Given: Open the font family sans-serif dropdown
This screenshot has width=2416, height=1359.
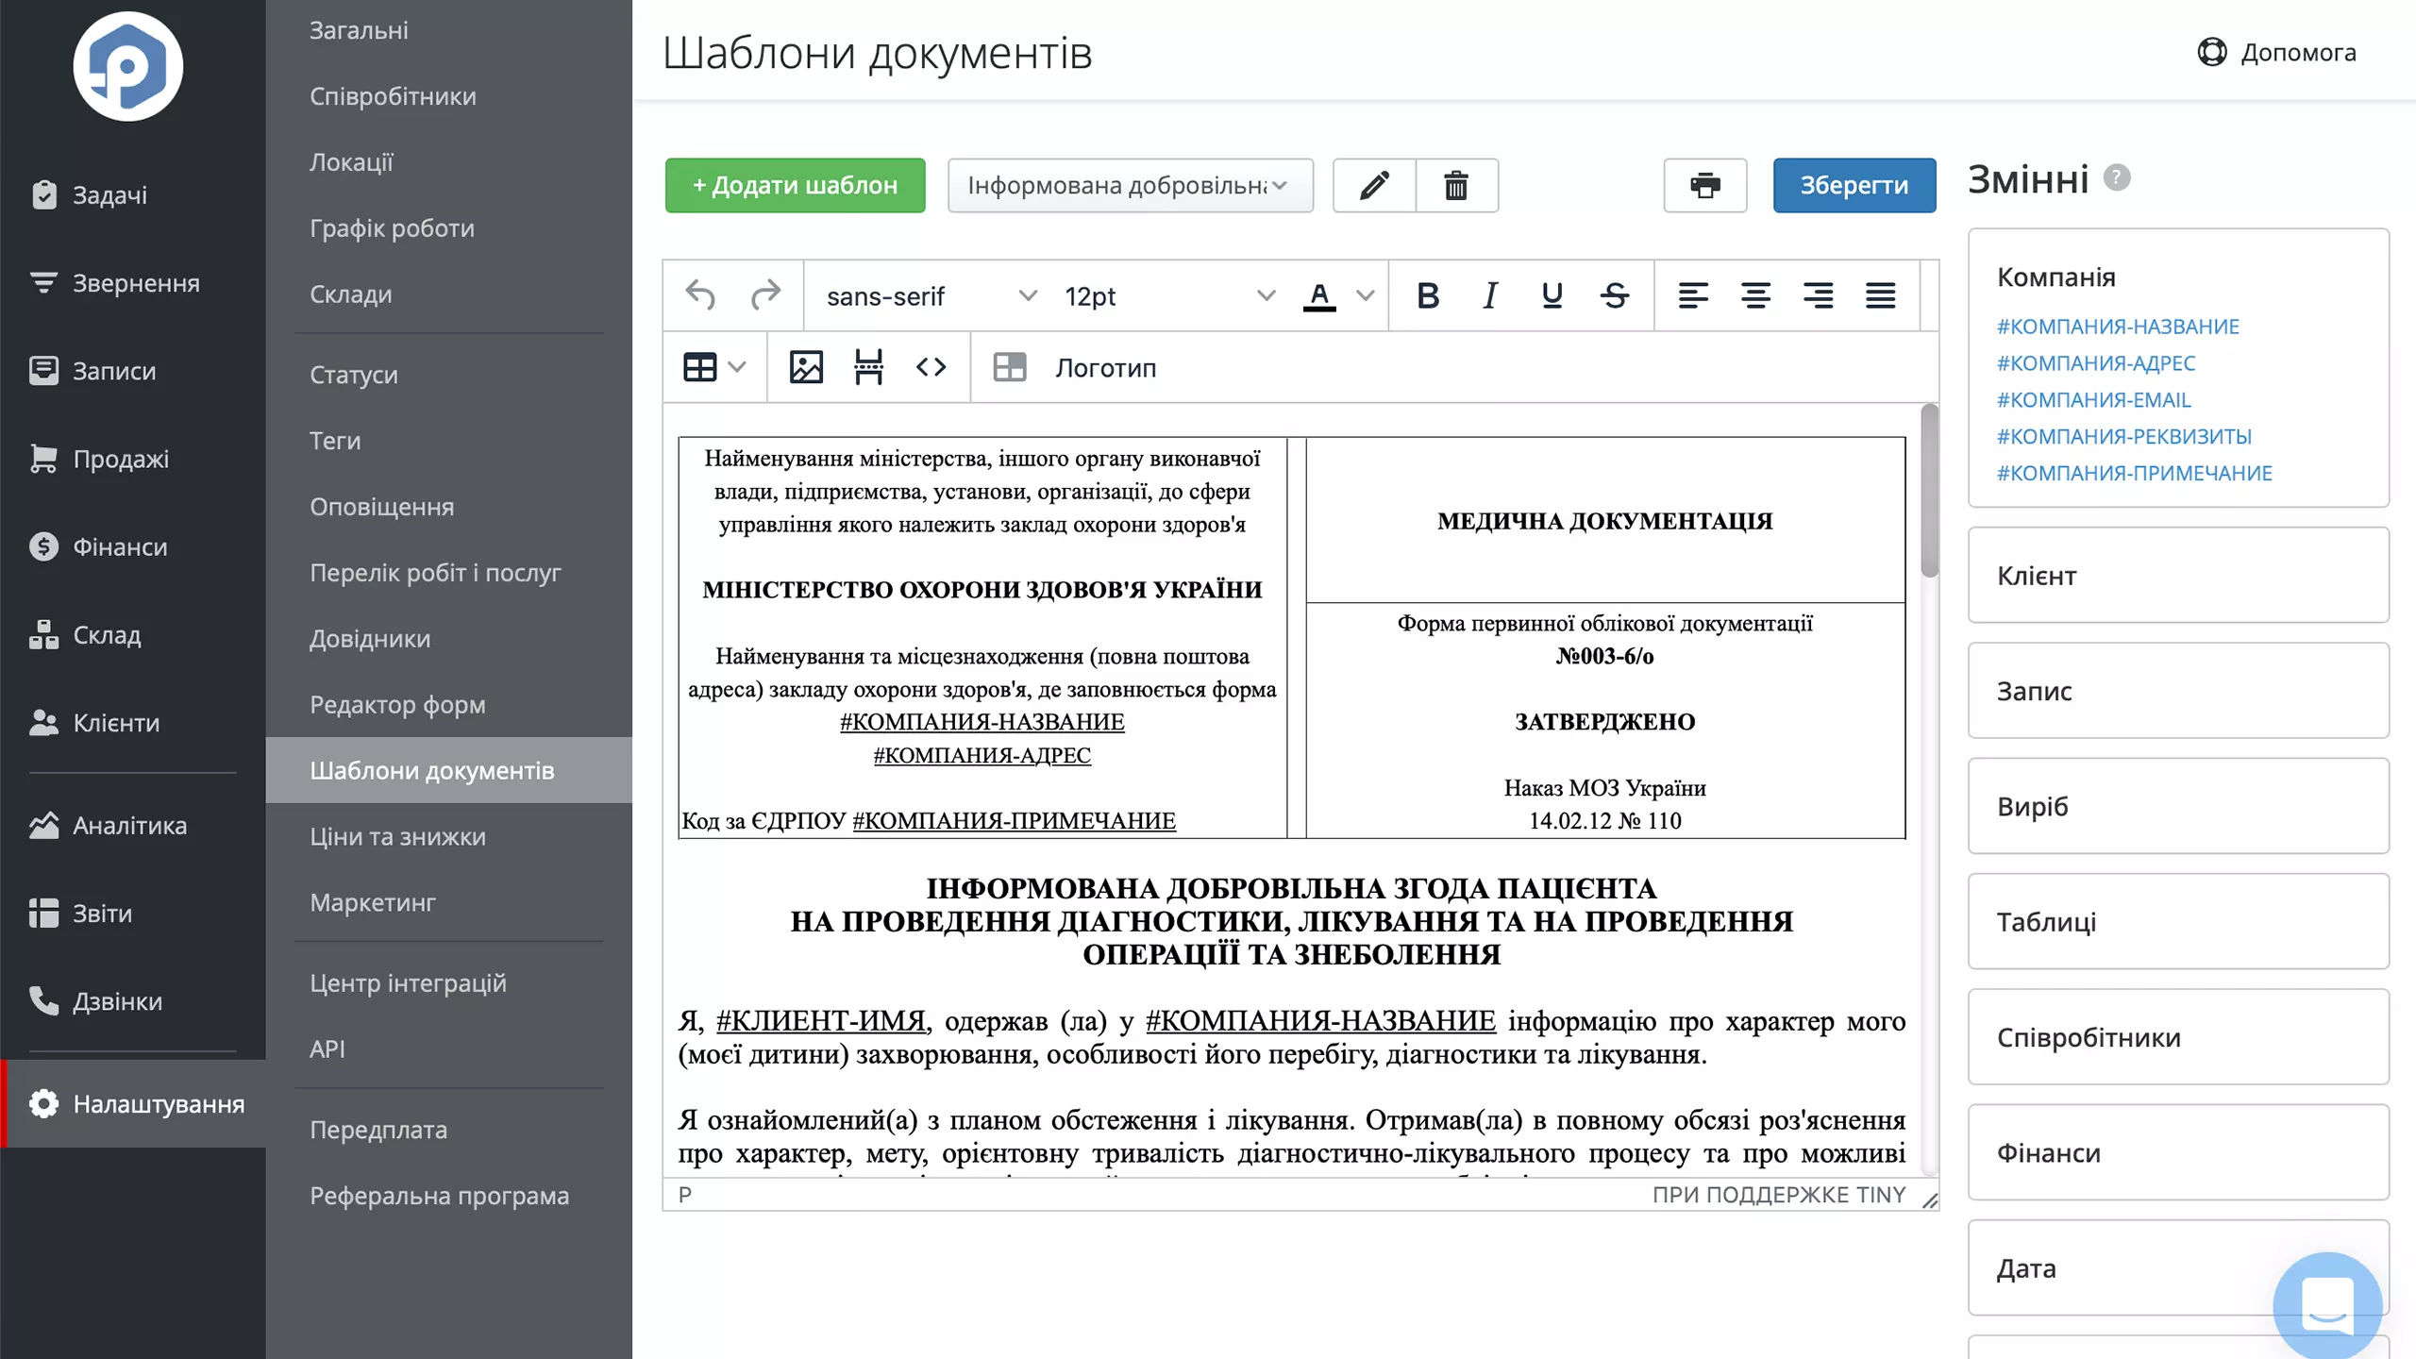Looking at the screenshot, I should (x=931, y=295).
